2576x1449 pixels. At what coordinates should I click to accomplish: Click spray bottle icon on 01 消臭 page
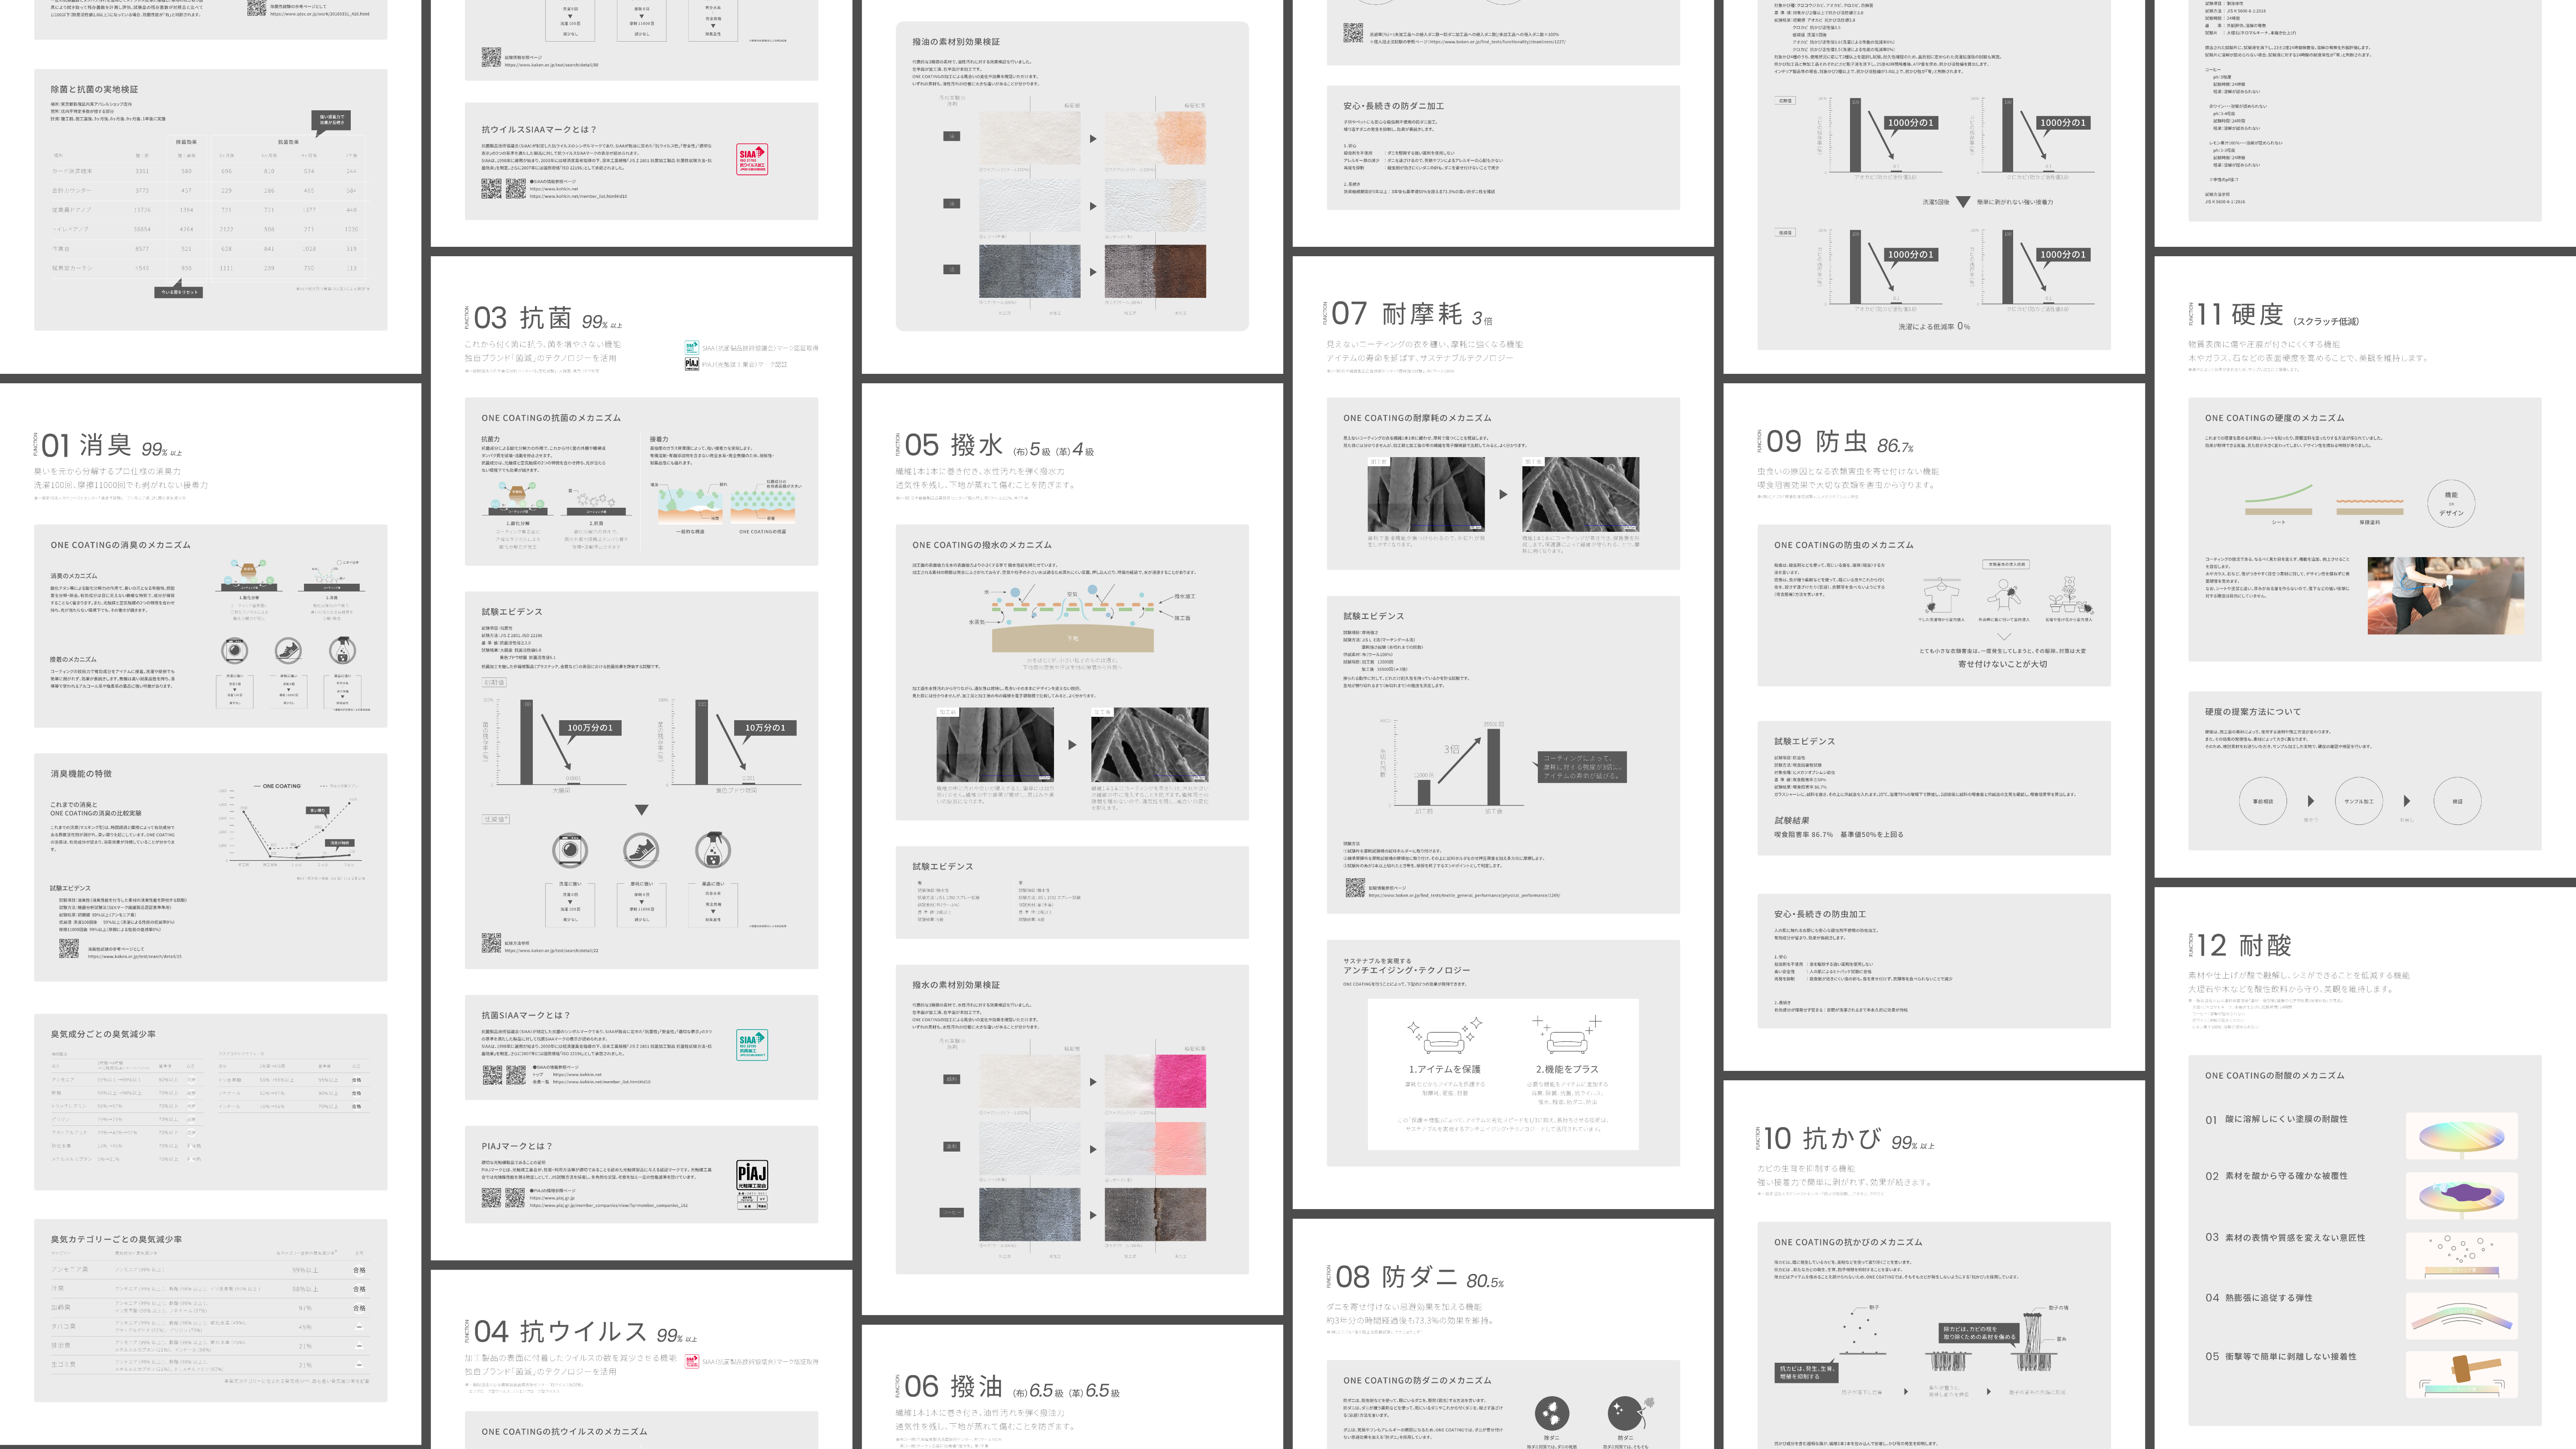[x=342, y=651]
